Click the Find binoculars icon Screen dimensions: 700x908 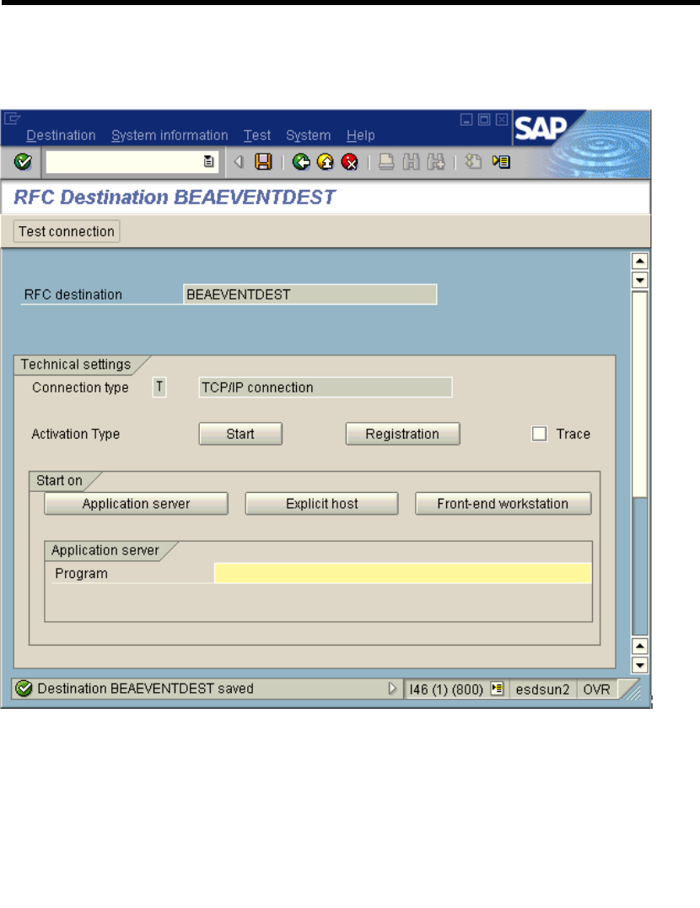[x=411, y=161]
